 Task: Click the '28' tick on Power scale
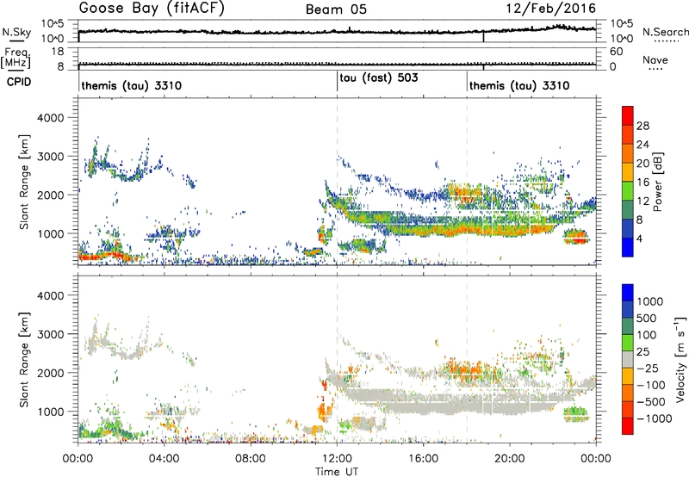point(642,126)
